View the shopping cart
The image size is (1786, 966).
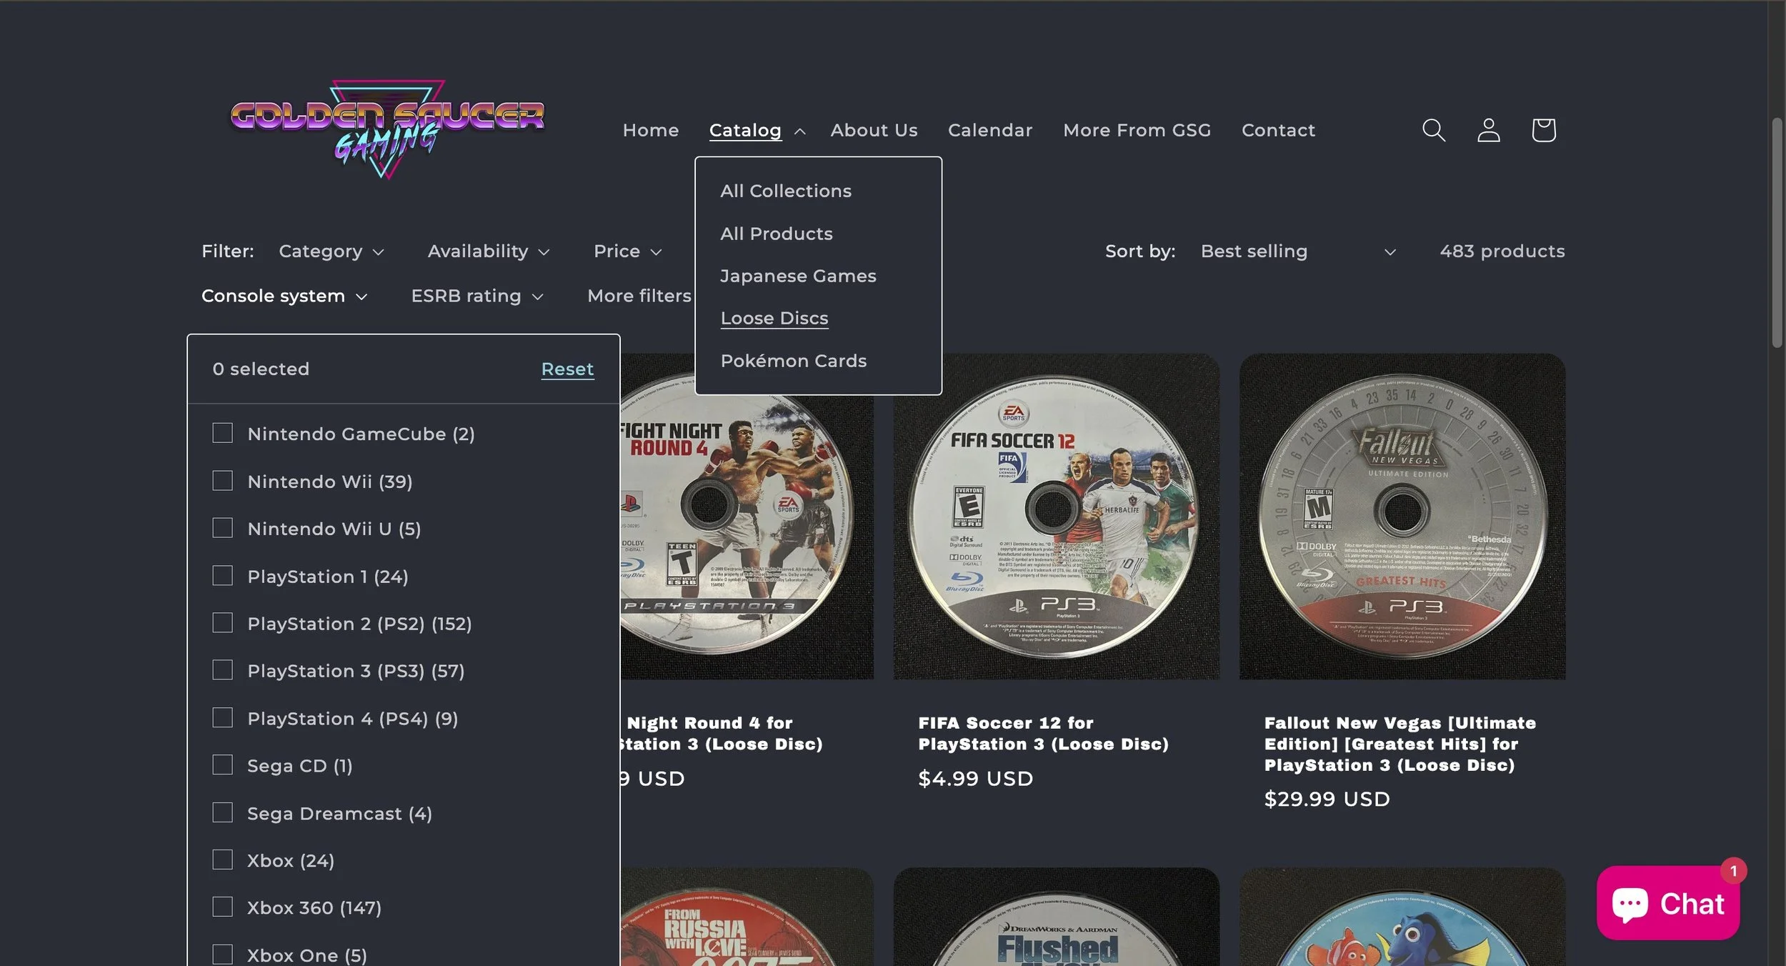pos(1543,129)
